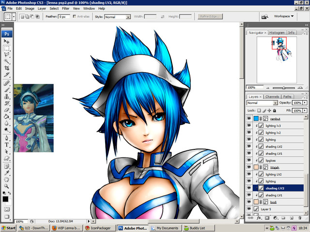Select the Dodge tool
Screen dimensions: 310x232
click(x=6, y=130)
